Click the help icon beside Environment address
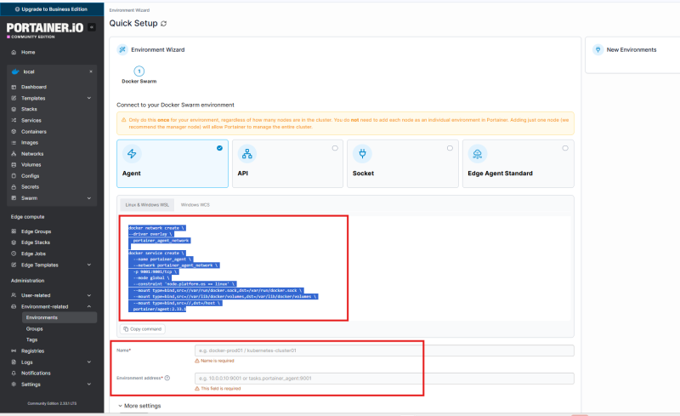This screenshot has height=416, width=680. click(x=167, y=378)
